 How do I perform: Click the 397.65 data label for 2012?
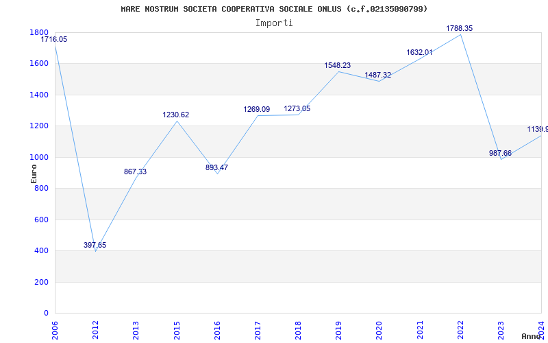(x=95, y=246)
